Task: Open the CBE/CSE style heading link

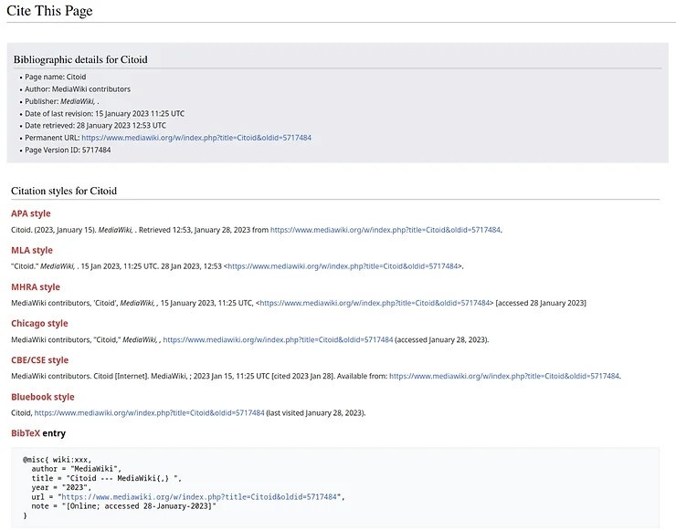Action: (39, 360)
